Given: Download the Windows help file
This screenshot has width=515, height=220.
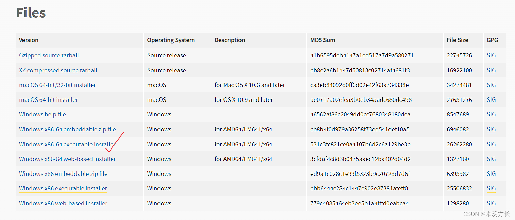Looking at the screenshot, I should 43,114.
